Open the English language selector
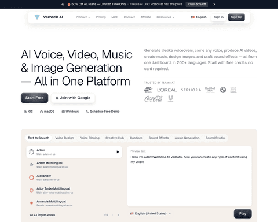 (x=199, y=17)
